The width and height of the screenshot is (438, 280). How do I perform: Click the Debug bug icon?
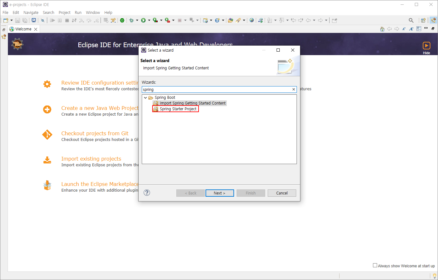(x=132, y=20)
